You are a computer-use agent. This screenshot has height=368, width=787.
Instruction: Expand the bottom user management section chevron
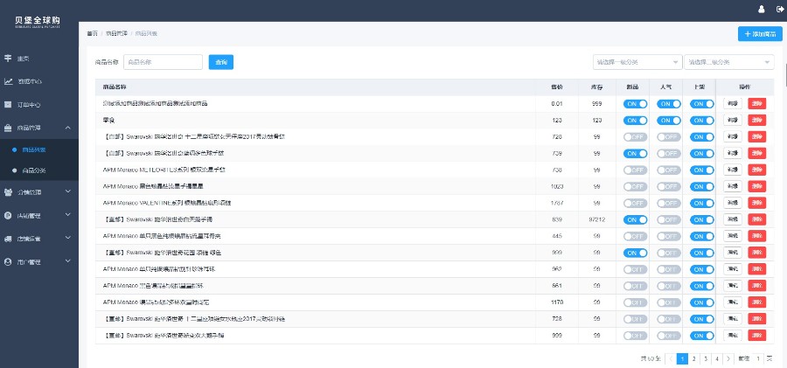pyautogui.click(x=68, y=261)
